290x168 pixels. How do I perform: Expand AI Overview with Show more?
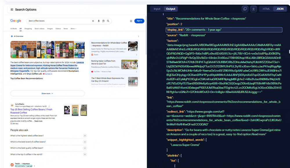click(x=48, y=93)
